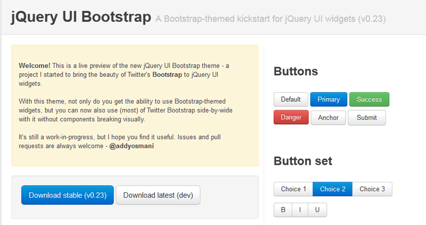Toggle the B bold button
The height and width of the screenshot is (225, 426).
coord(283,210)
